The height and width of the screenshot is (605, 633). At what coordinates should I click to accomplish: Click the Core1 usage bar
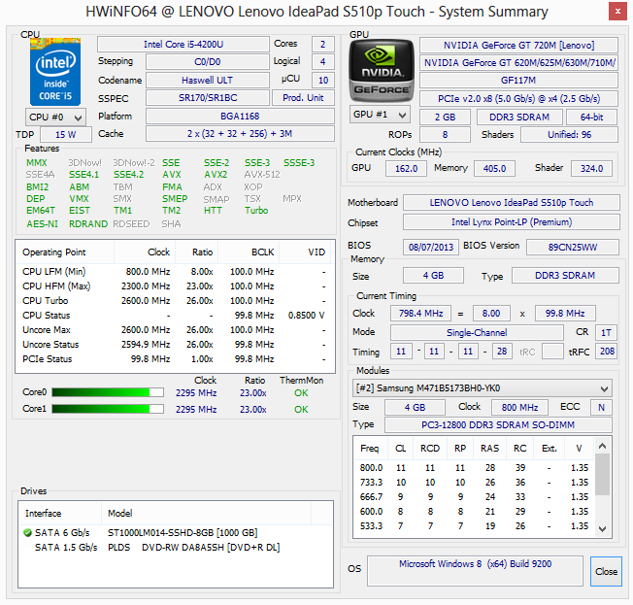pos(108,409)
